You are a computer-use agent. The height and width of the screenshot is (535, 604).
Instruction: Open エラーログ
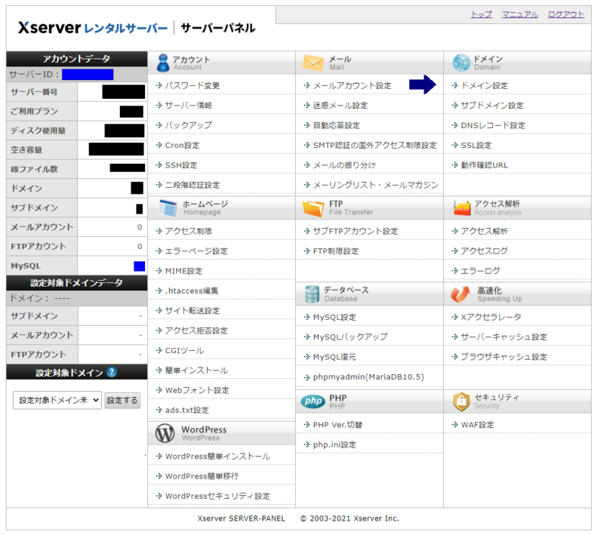tap(480, 271)
